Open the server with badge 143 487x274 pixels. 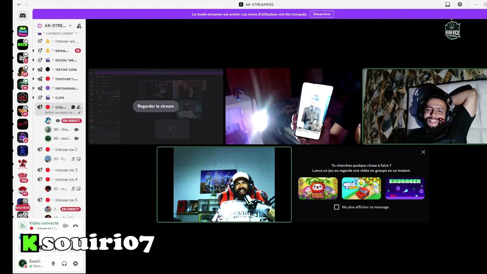coord(22,177)
